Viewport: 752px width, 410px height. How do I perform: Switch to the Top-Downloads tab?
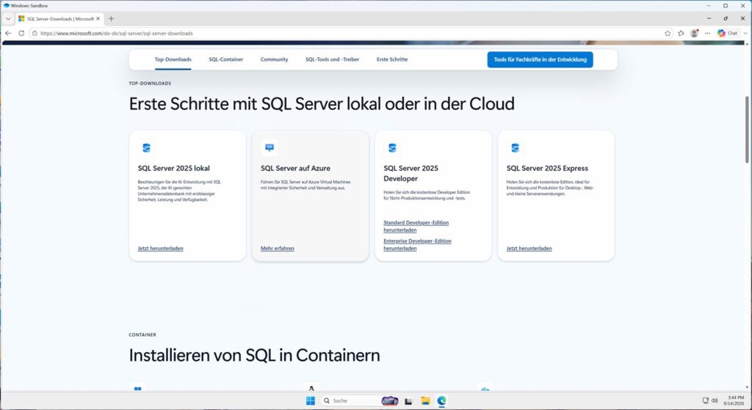(173, 59)
